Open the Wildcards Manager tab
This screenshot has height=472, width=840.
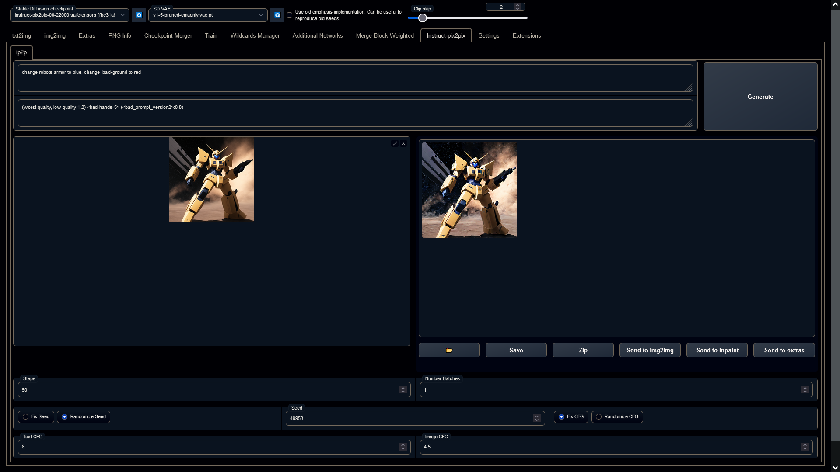tap(255, 36)
